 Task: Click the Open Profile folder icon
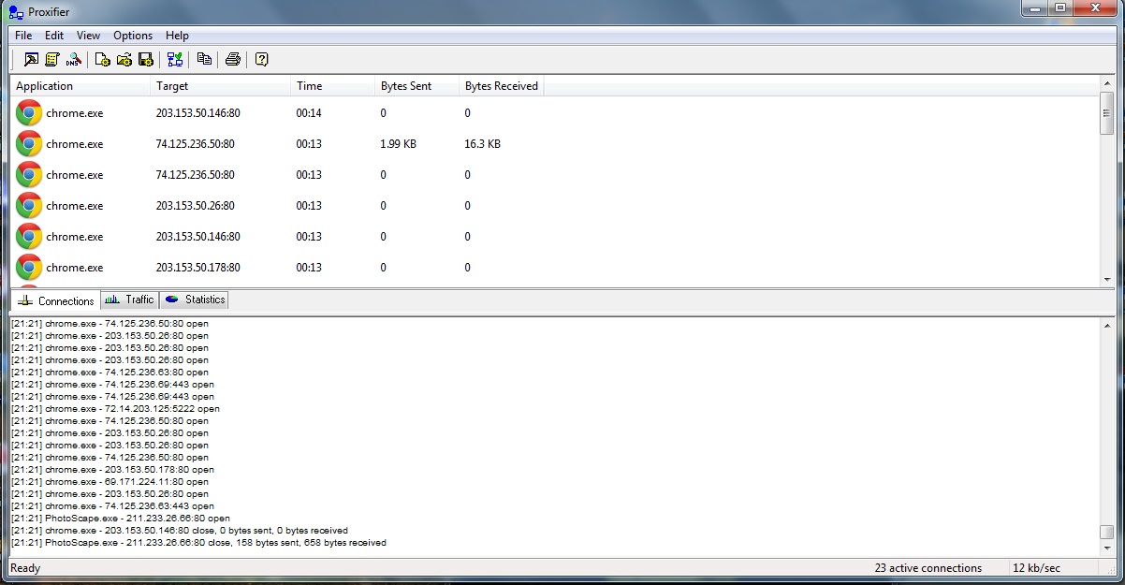tap(124, 59)
